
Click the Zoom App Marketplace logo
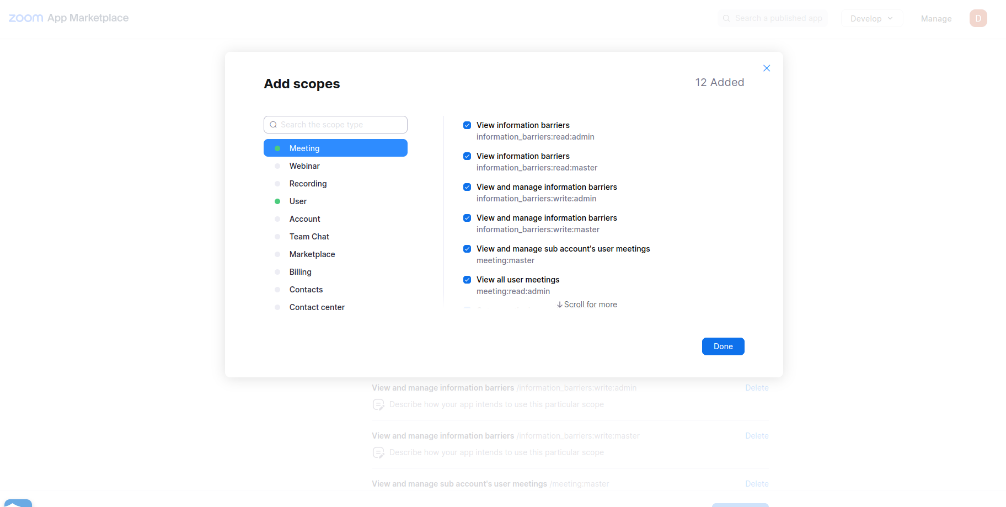click(68, 18)
